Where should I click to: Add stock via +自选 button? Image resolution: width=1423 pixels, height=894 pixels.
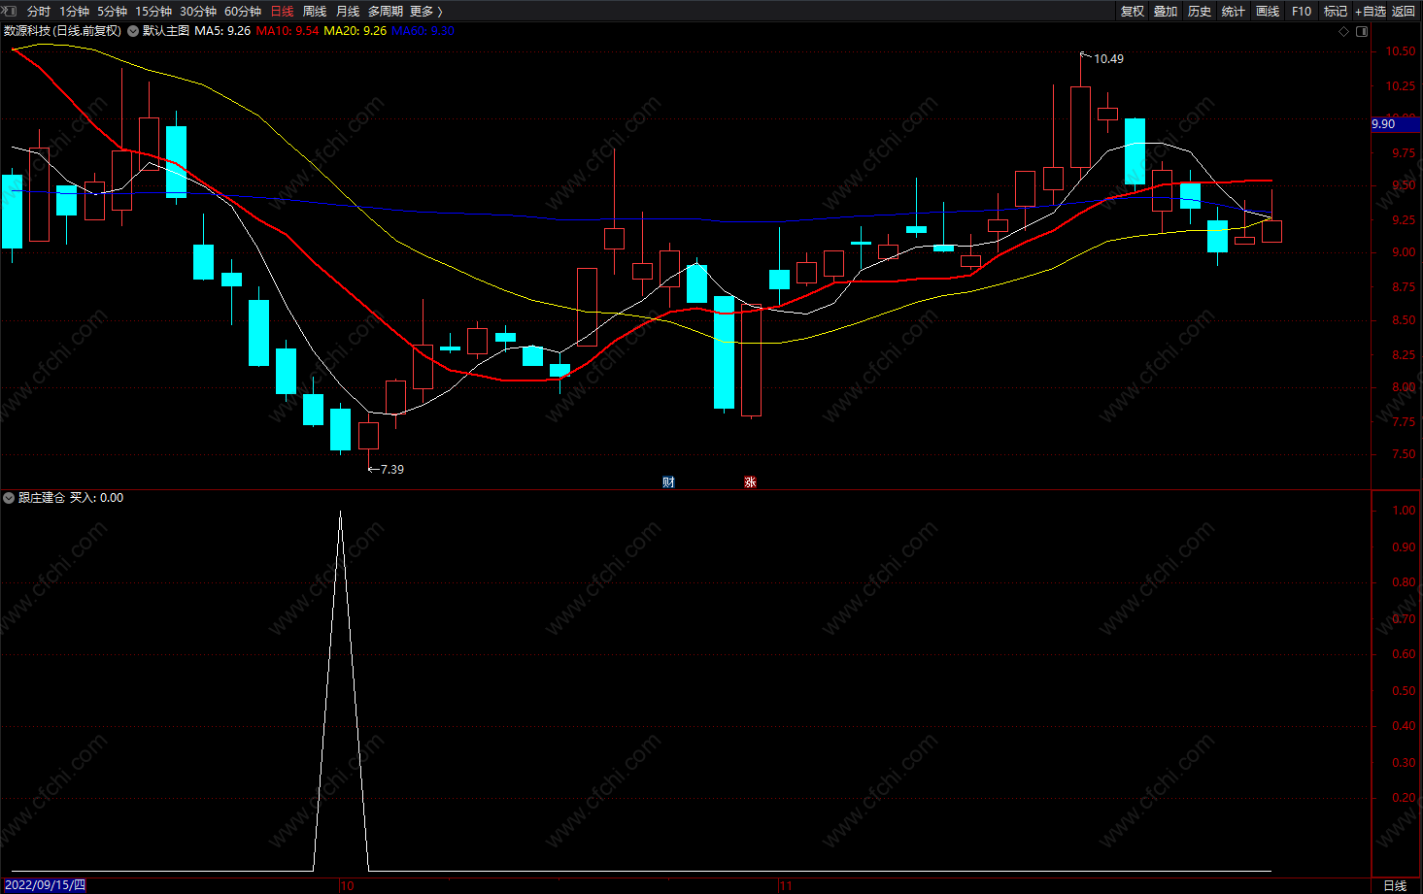[x=1371, y=11]
